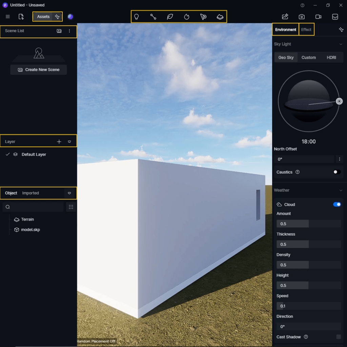Screen dimensions: 347x347
Task: Select model.skp in the object list
Action: point(30,230)
